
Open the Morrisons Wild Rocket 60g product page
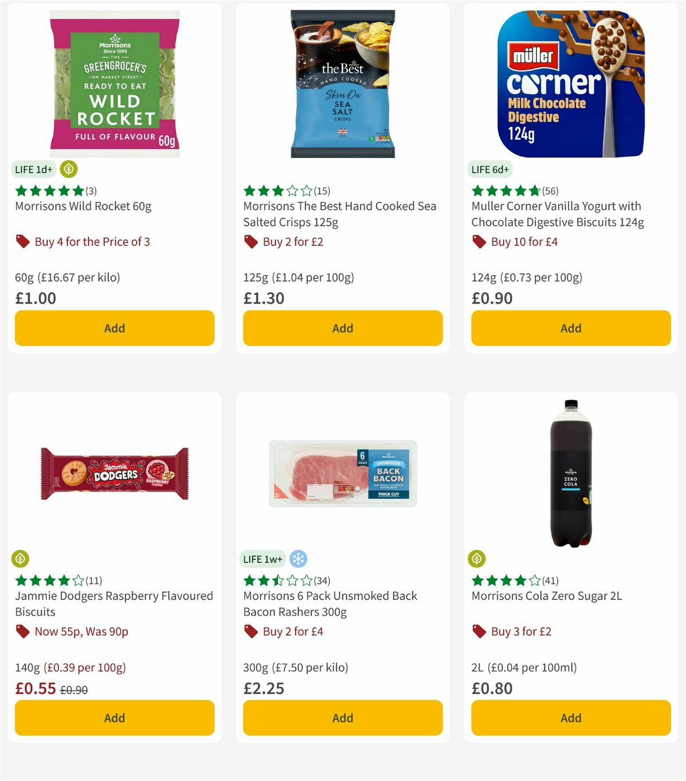pos(83,206)
